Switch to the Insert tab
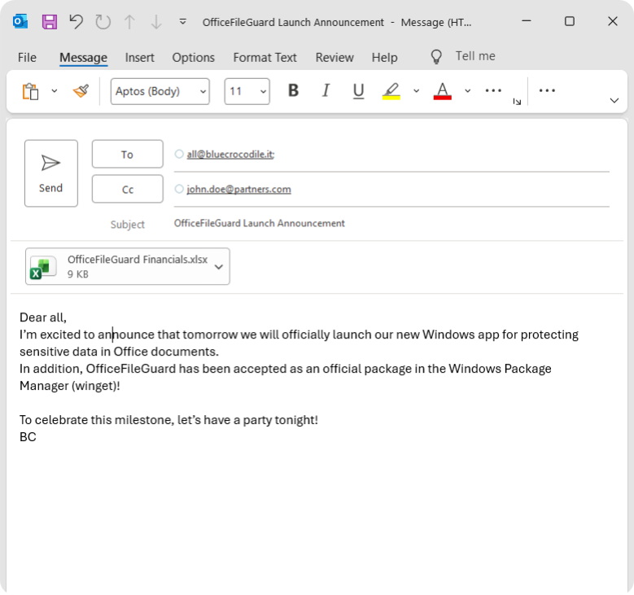634x595 pixels. (x=139, y=58)
